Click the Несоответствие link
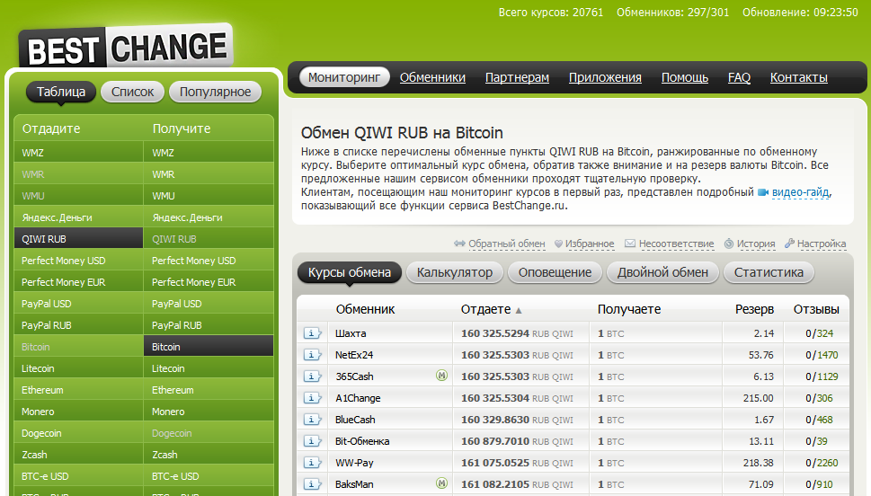The height and width of the screenshot is (496, 871). [676, 244]
